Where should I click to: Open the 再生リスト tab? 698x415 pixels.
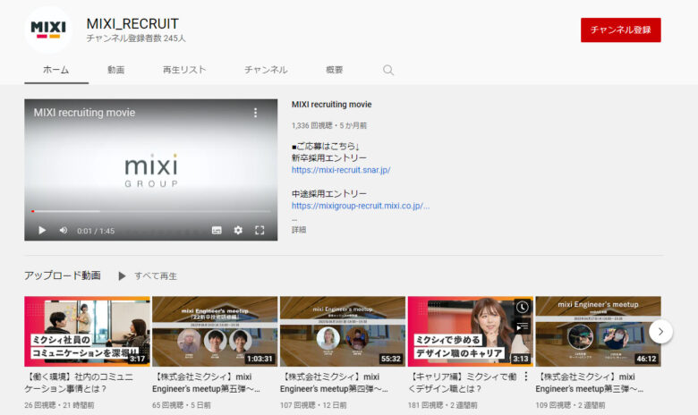point(184,70)
